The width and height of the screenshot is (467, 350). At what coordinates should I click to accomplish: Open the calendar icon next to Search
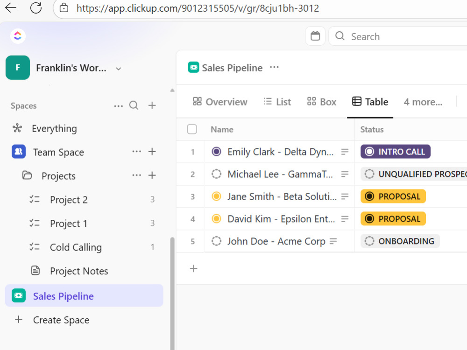tap(315, 36)
